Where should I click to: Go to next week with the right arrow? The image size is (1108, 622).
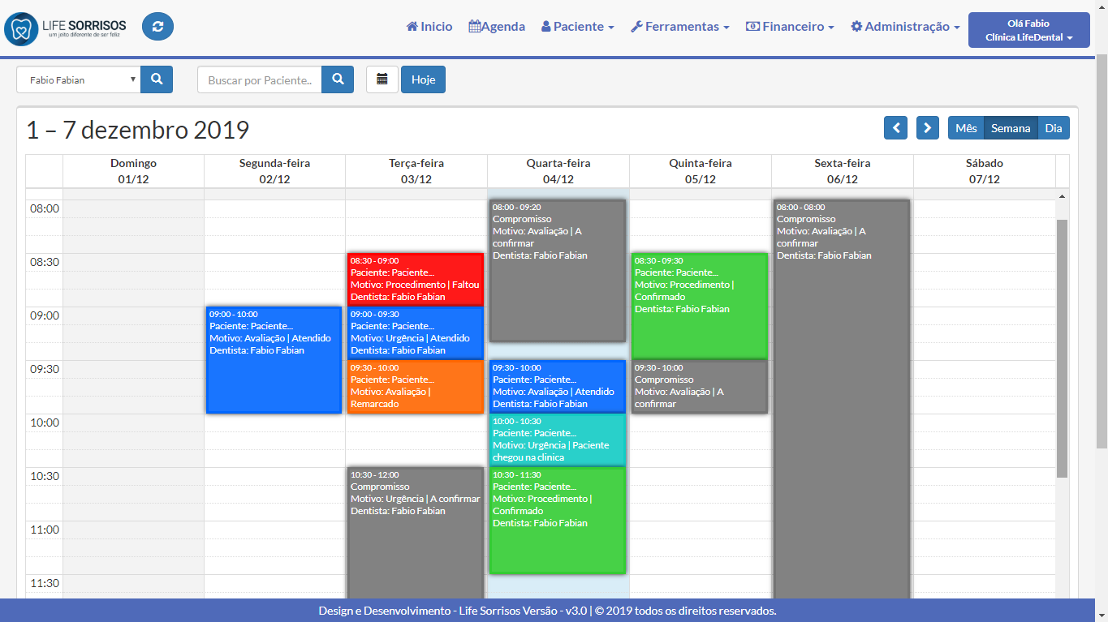tap(927, 127)
